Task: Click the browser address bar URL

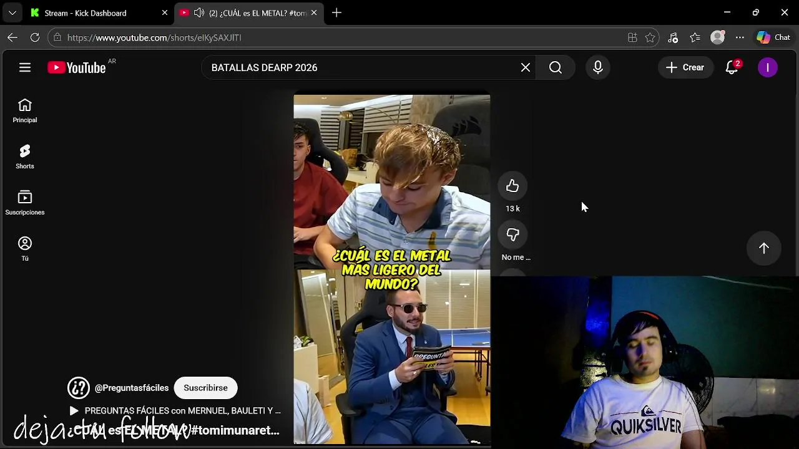Action: 154,37
